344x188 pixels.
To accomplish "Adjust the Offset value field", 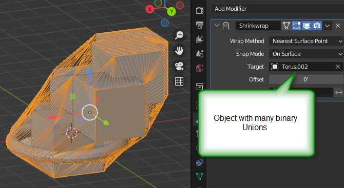I will (x=307, y=79).
